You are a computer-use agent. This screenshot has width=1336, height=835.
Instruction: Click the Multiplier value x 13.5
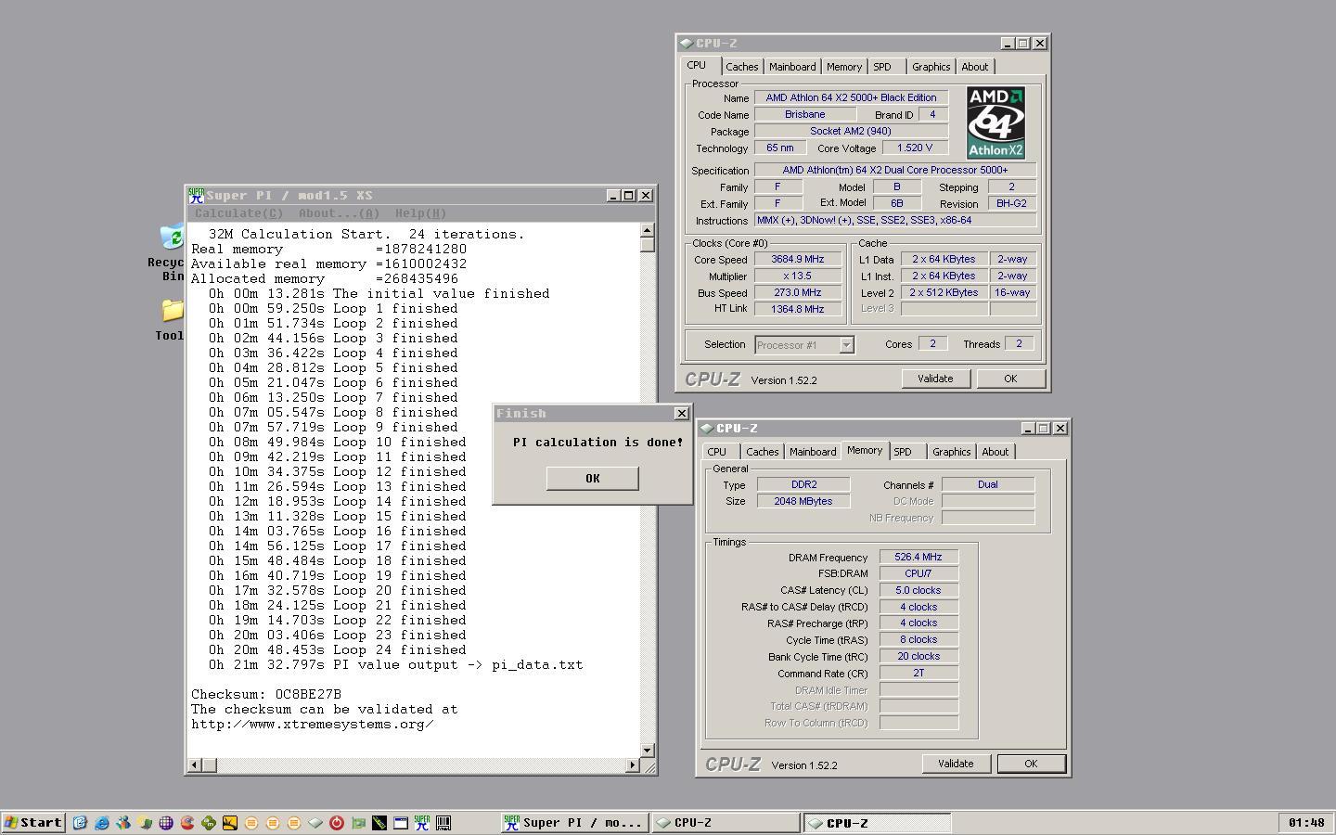pos(797,276)
